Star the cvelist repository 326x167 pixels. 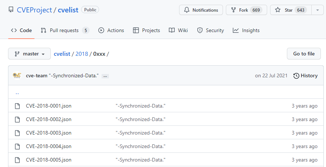[291, 10]
